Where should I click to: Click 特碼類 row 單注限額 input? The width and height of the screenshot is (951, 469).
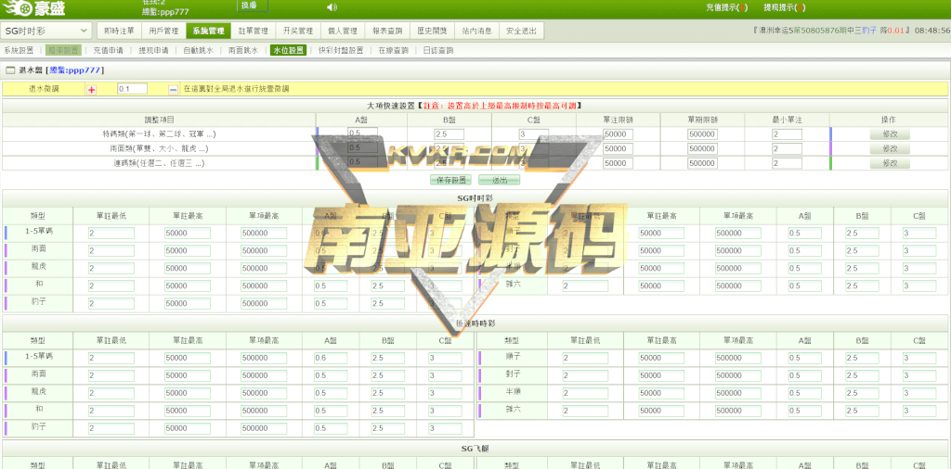click(618, 133)
